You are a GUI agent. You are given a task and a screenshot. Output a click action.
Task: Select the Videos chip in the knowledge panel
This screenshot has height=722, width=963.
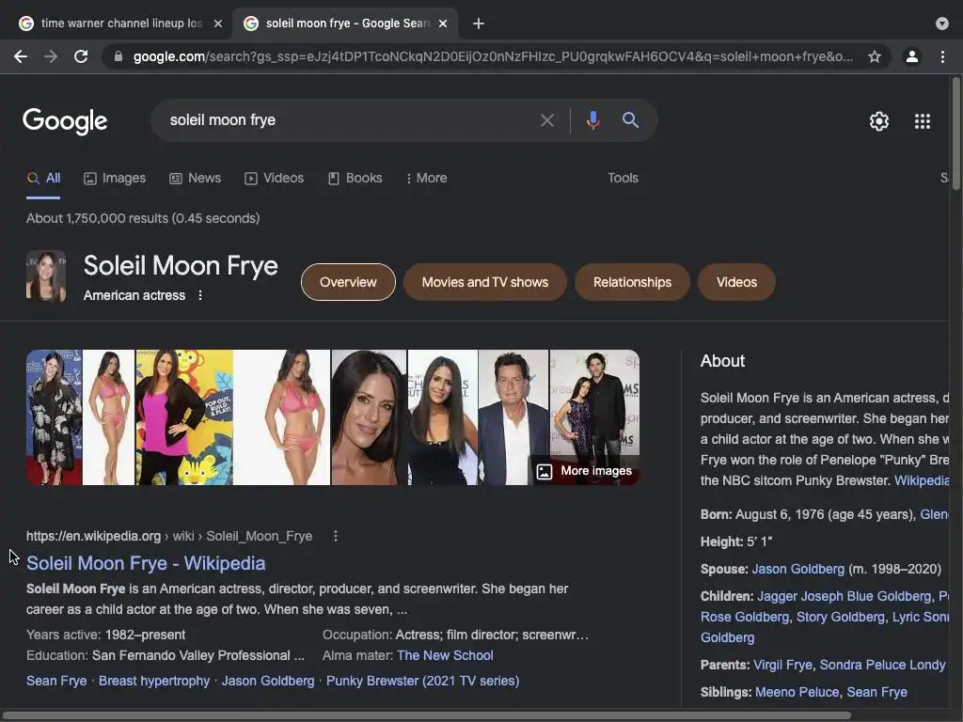tap(736, 282)
